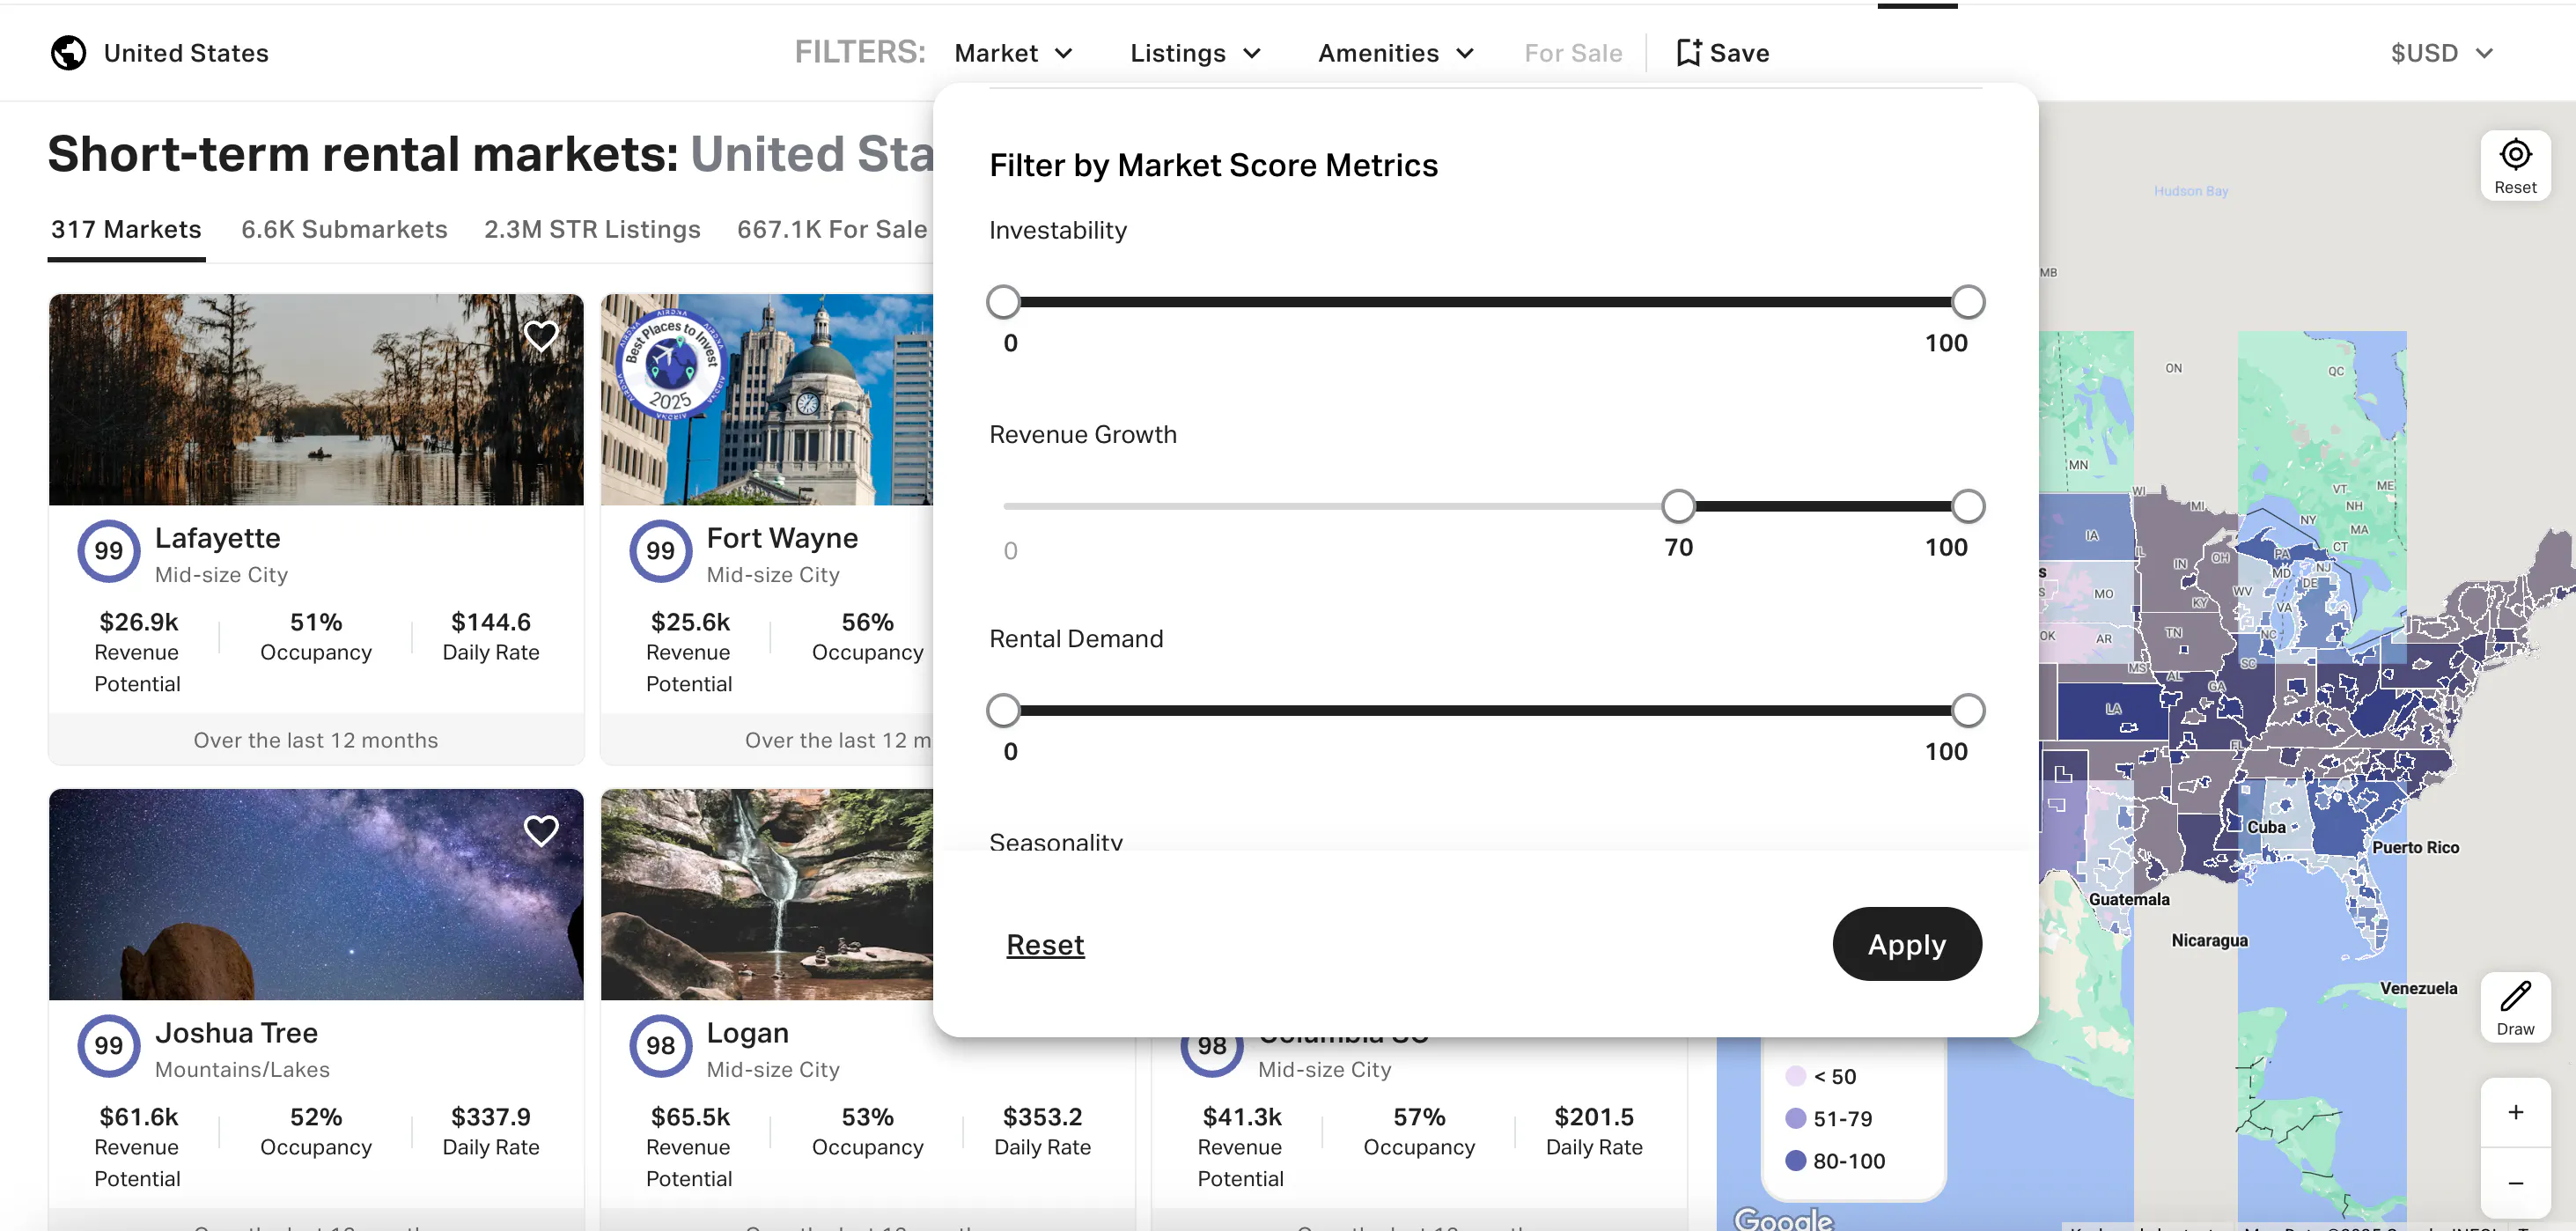Viewport: 2576px width, 1231px height.
Task: Open the 2.3M STR Listings tab
Action: click(592, 230)
